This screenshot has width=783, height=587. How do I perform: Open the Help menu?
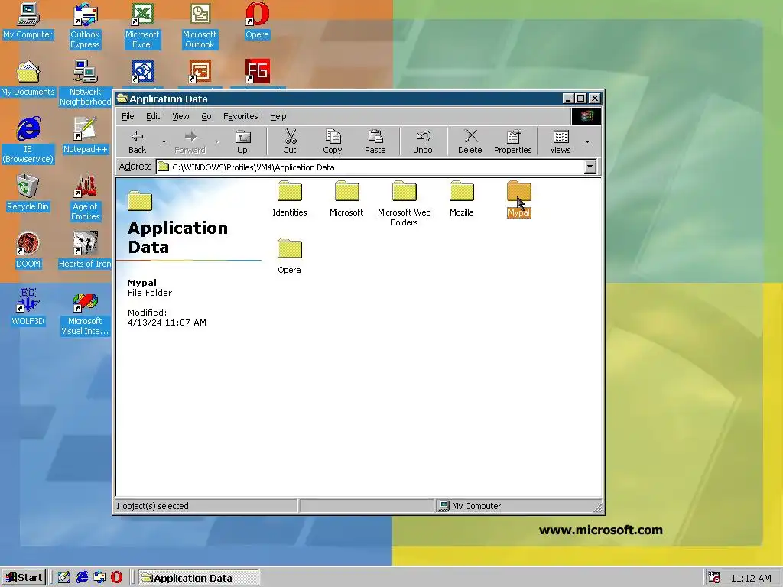pos(278,116)
